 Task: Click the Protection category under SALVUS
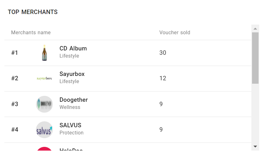coord(71,133)
